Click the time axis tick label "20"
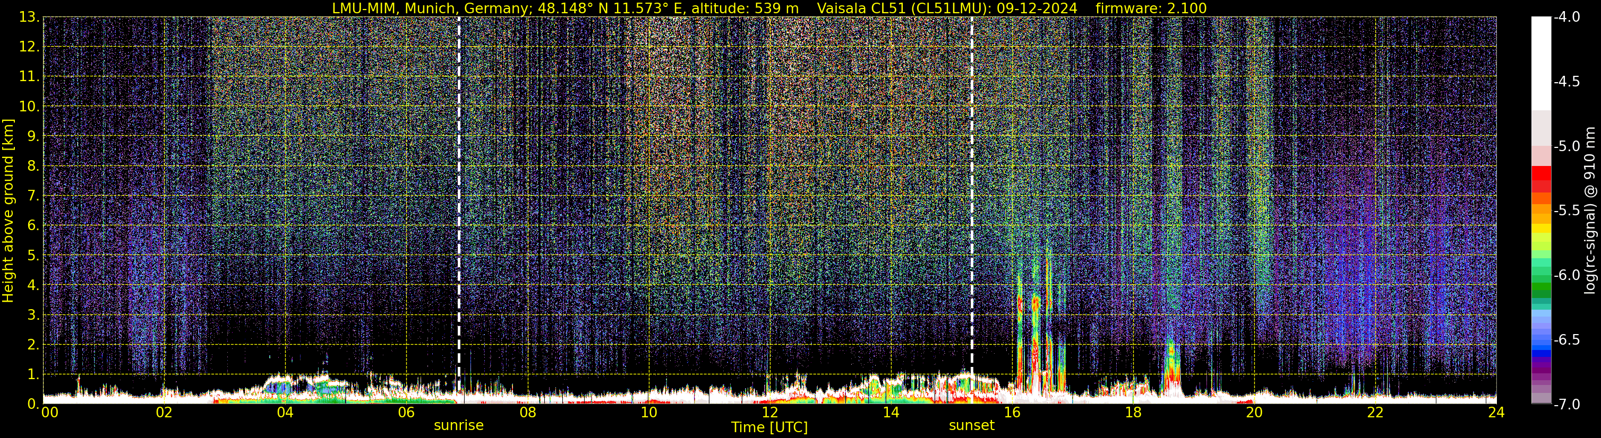The height and width of the screenshot is (438, 1601). point(1254,413)
